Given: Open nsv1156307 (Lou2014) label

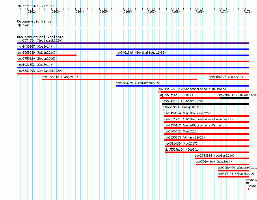Looking at the screenshot, I should click(226, 77).
